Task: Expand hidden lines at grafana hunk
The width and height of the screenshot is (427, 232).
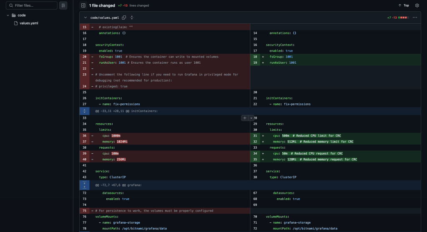Action: pos(84,185)
